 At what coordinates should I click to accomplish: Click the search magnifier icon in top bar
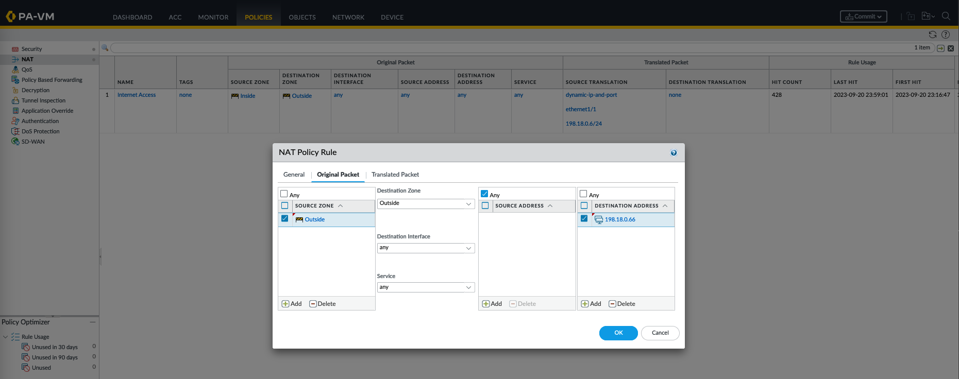click(x=946, y=16)
